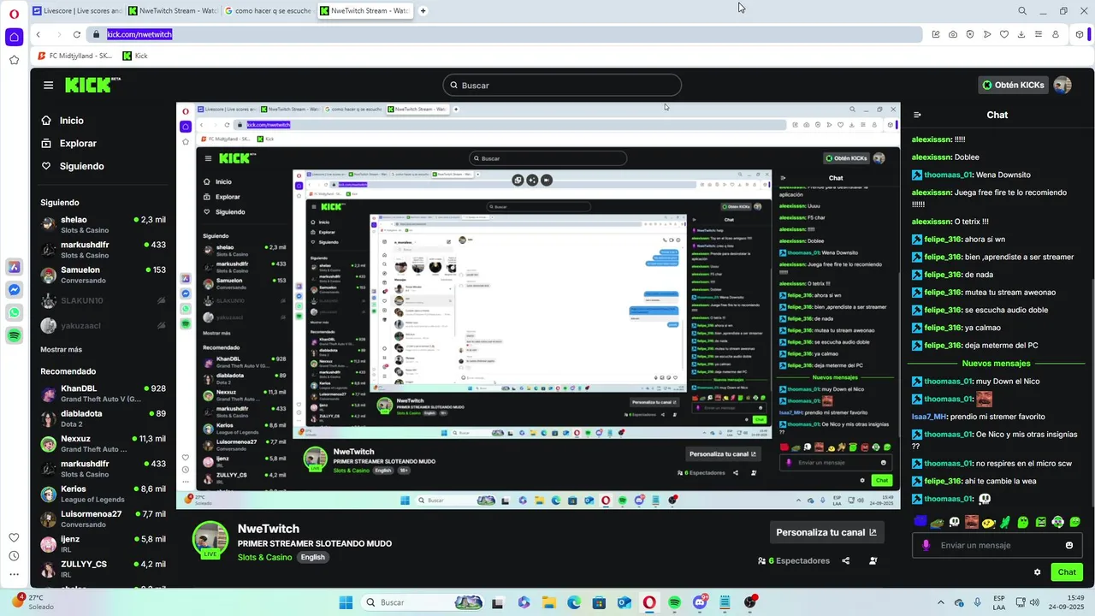The width and height of the screenshot is (1095, 616).
Task: Open offline yakuzaacl channel
Action: [103, 325]
